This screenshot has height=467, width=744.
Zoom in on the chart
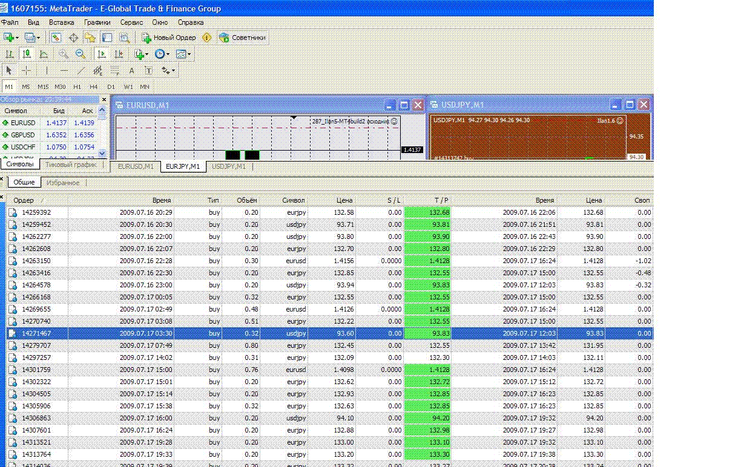[x=63, y=54]
